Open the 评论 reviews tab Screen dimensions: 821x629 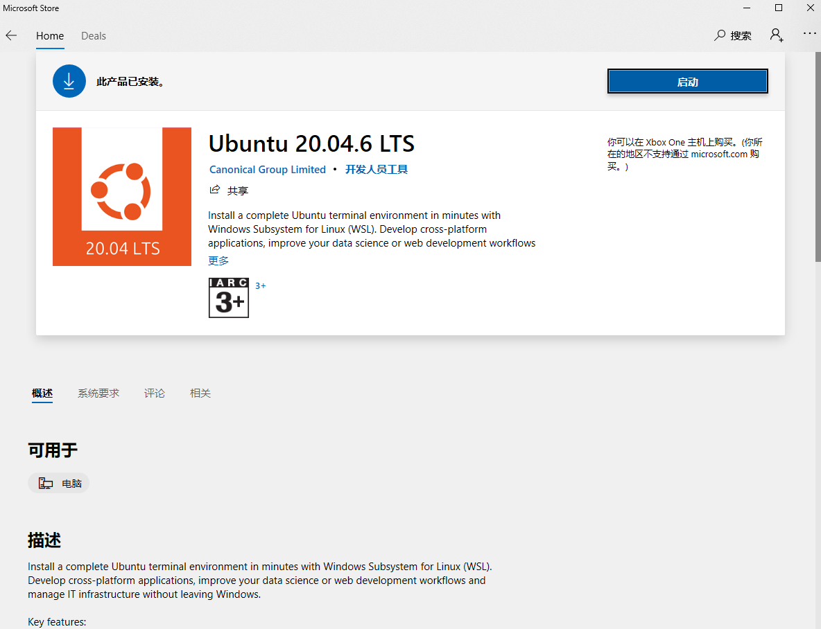155,393
